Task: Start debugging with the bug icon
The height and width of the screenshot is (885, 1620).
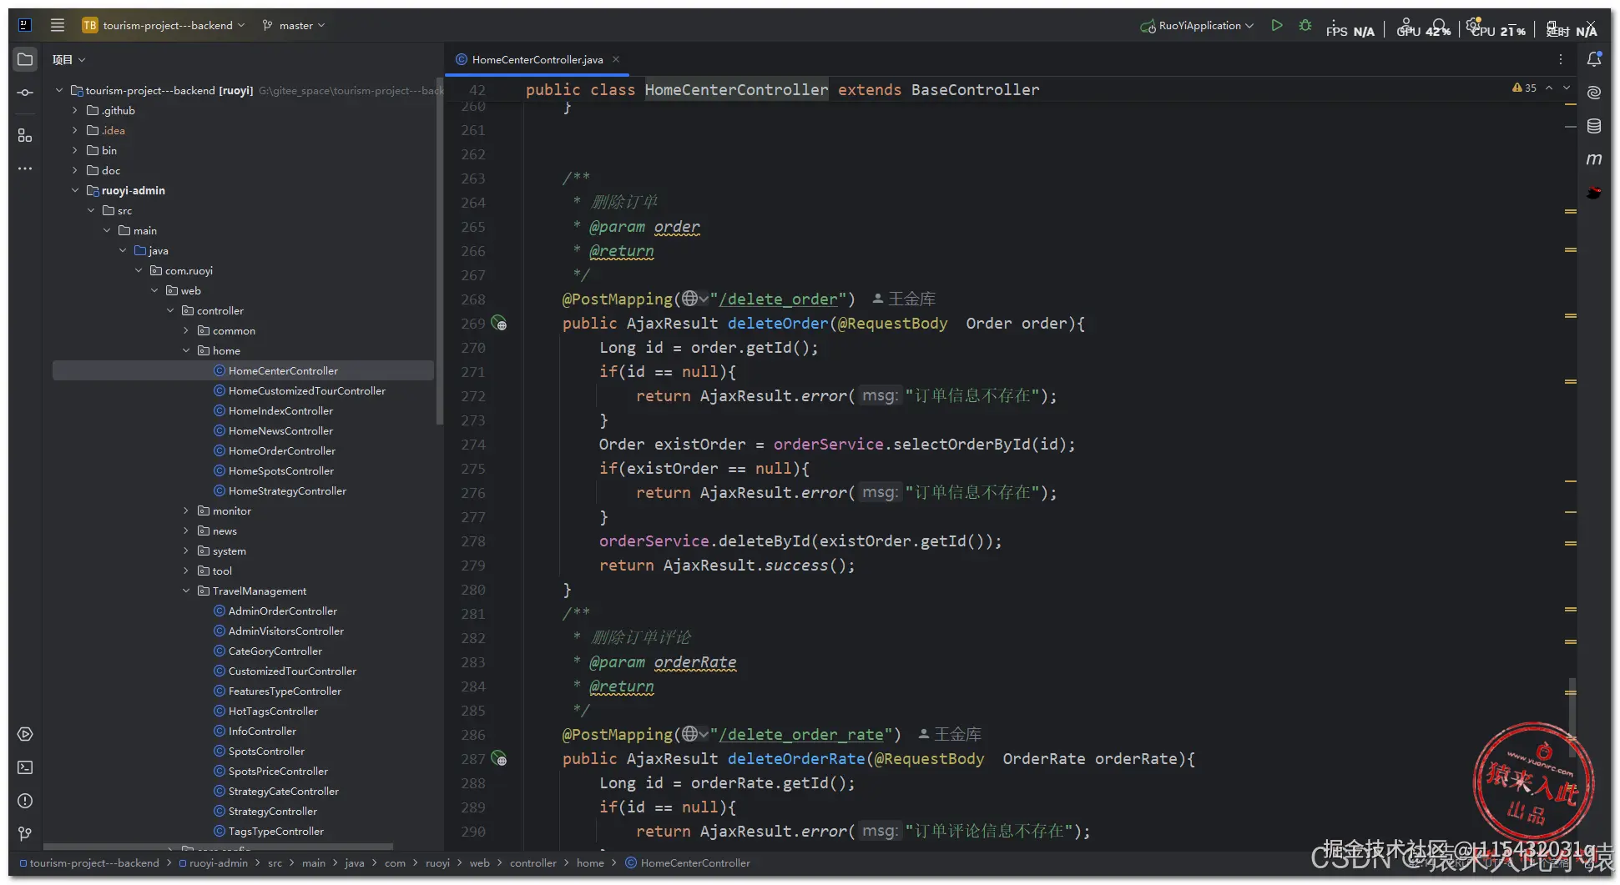Action: click(x=1305, y=26)
